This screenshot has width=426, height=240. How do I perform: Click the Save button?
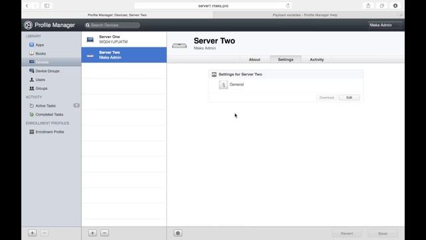click(383, 233)
